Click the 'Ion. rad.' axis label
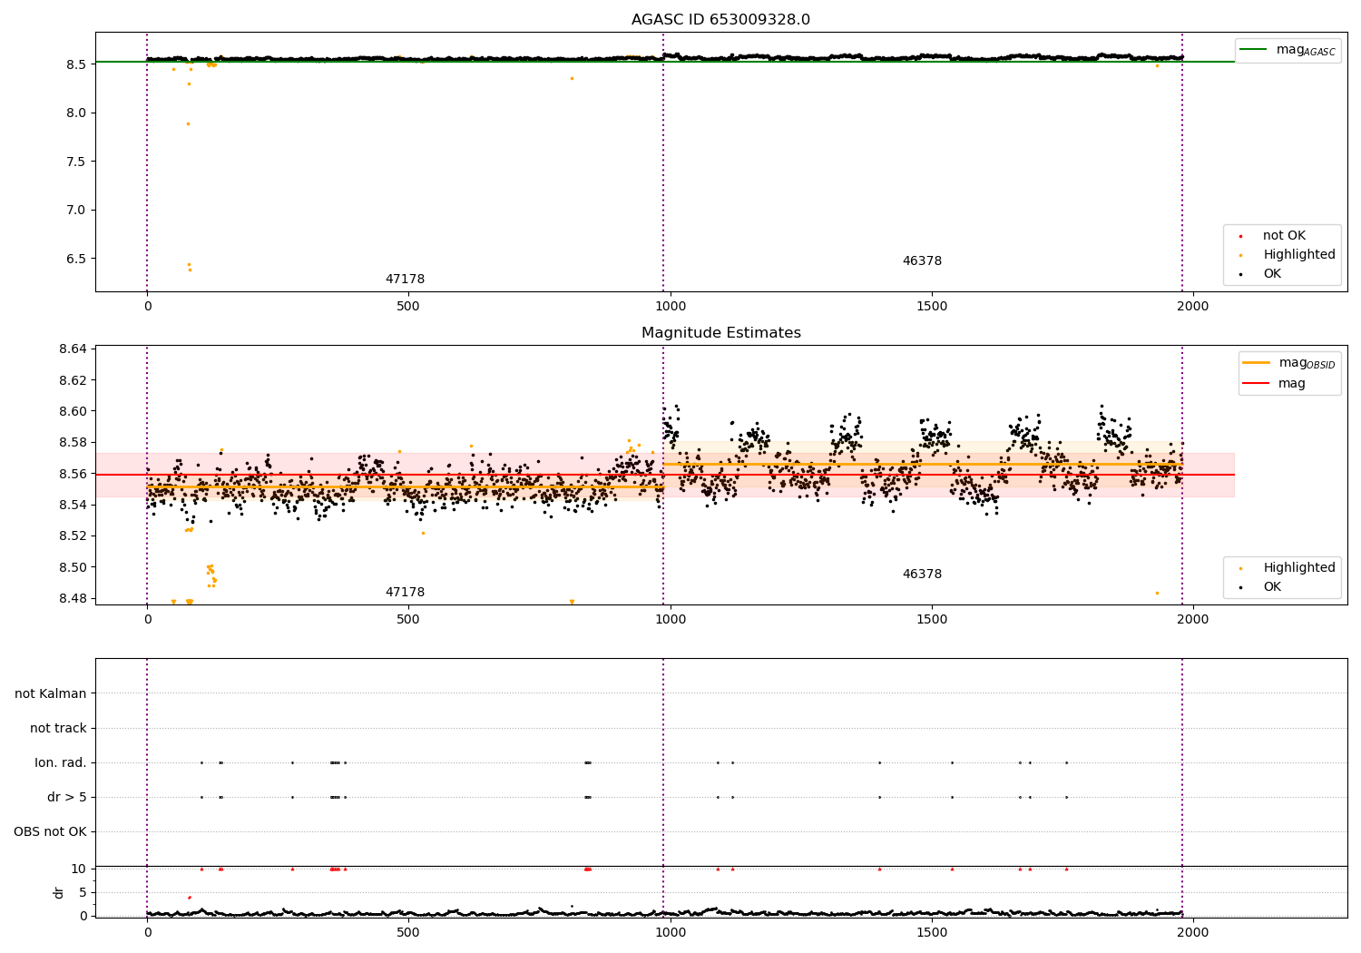 [61, 763]
